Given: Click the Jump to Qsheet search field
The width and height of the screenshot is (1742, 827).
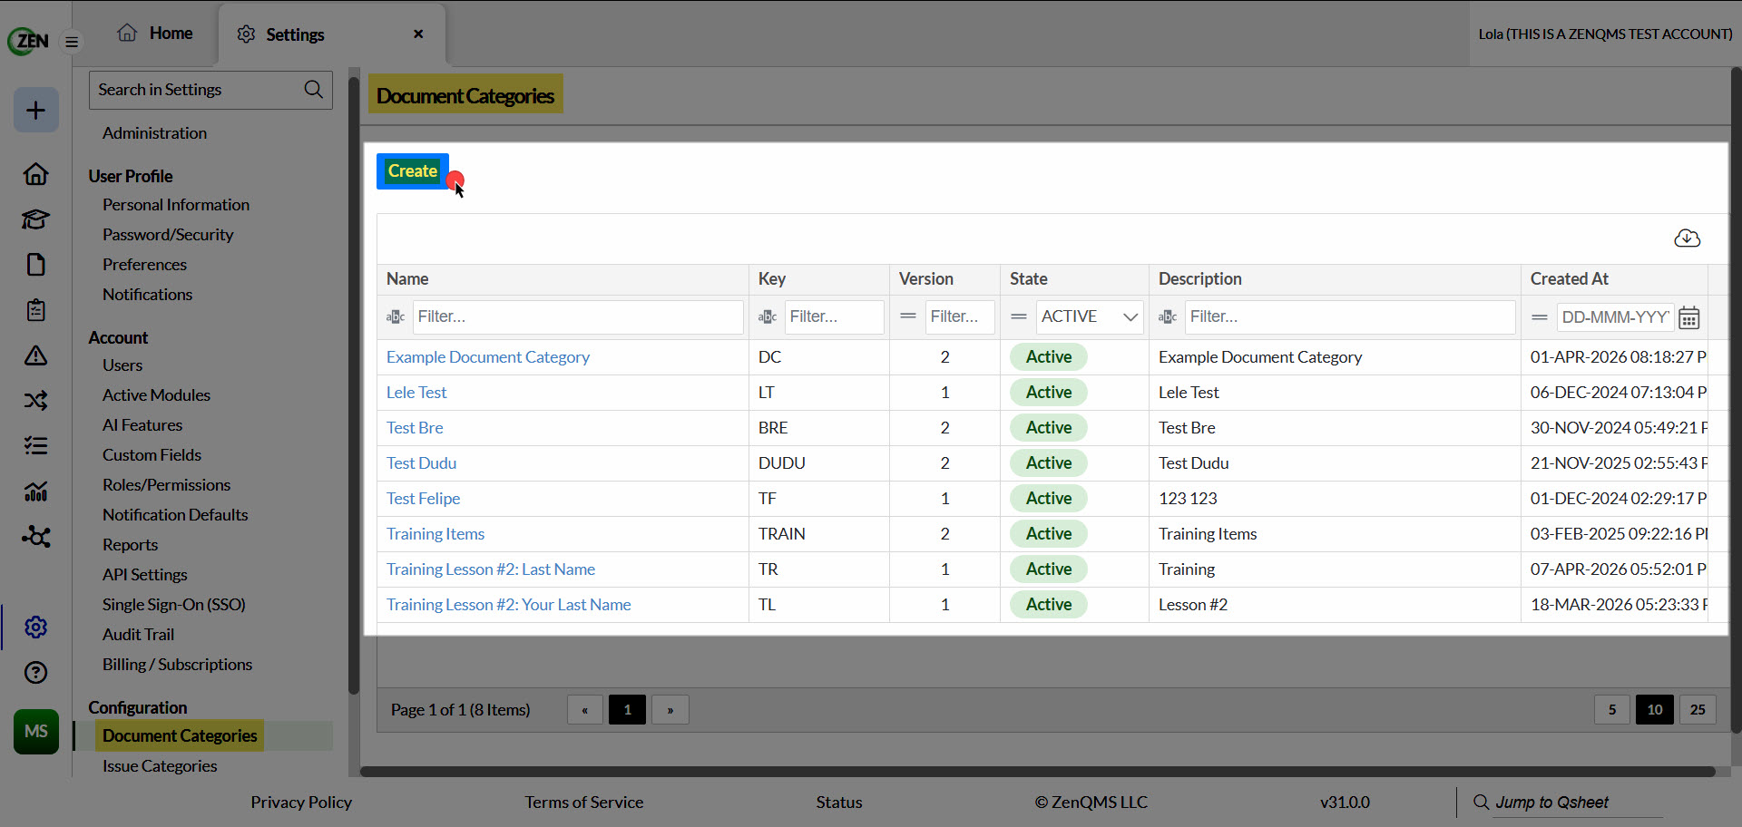Looking at the screenshot, I should [x=1577, y=803].
